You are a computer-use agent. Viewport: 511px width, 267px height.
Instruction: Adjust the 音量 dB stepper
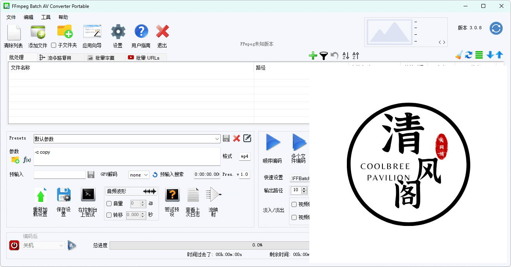click(143, 204)
